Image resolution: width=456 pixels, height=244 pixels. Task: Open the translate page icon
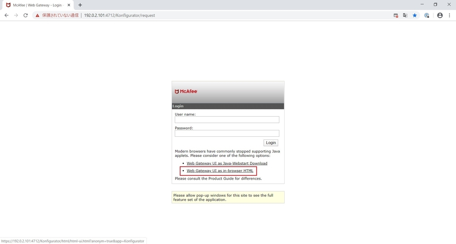(x=405, y=16)
